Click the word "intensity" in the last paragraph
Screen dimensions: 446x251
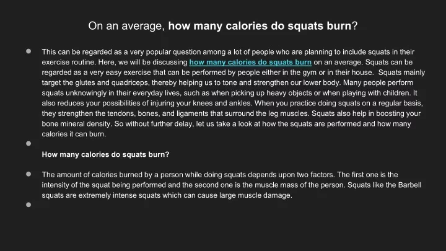[55, 185]
